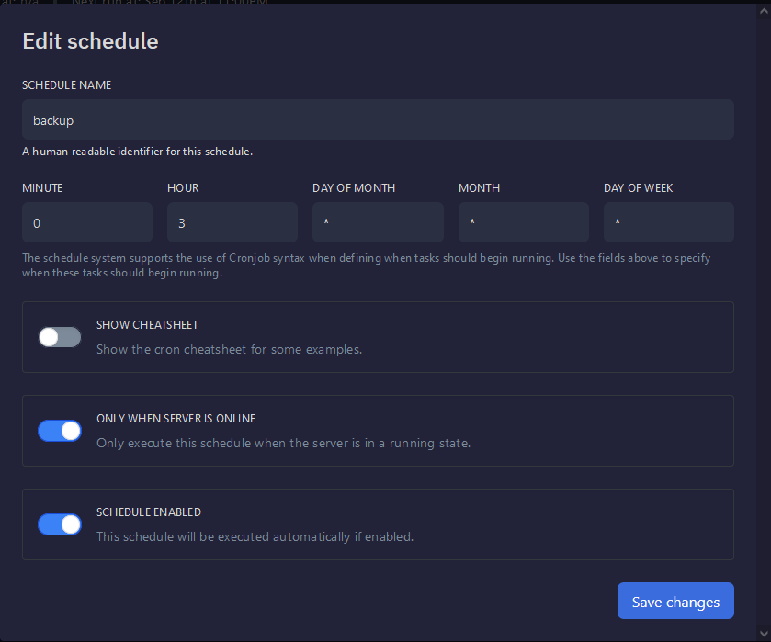771x642 pixels.
Task: Click the 'SHOW CHEATSHEET' title text
Action: (147, 325)
